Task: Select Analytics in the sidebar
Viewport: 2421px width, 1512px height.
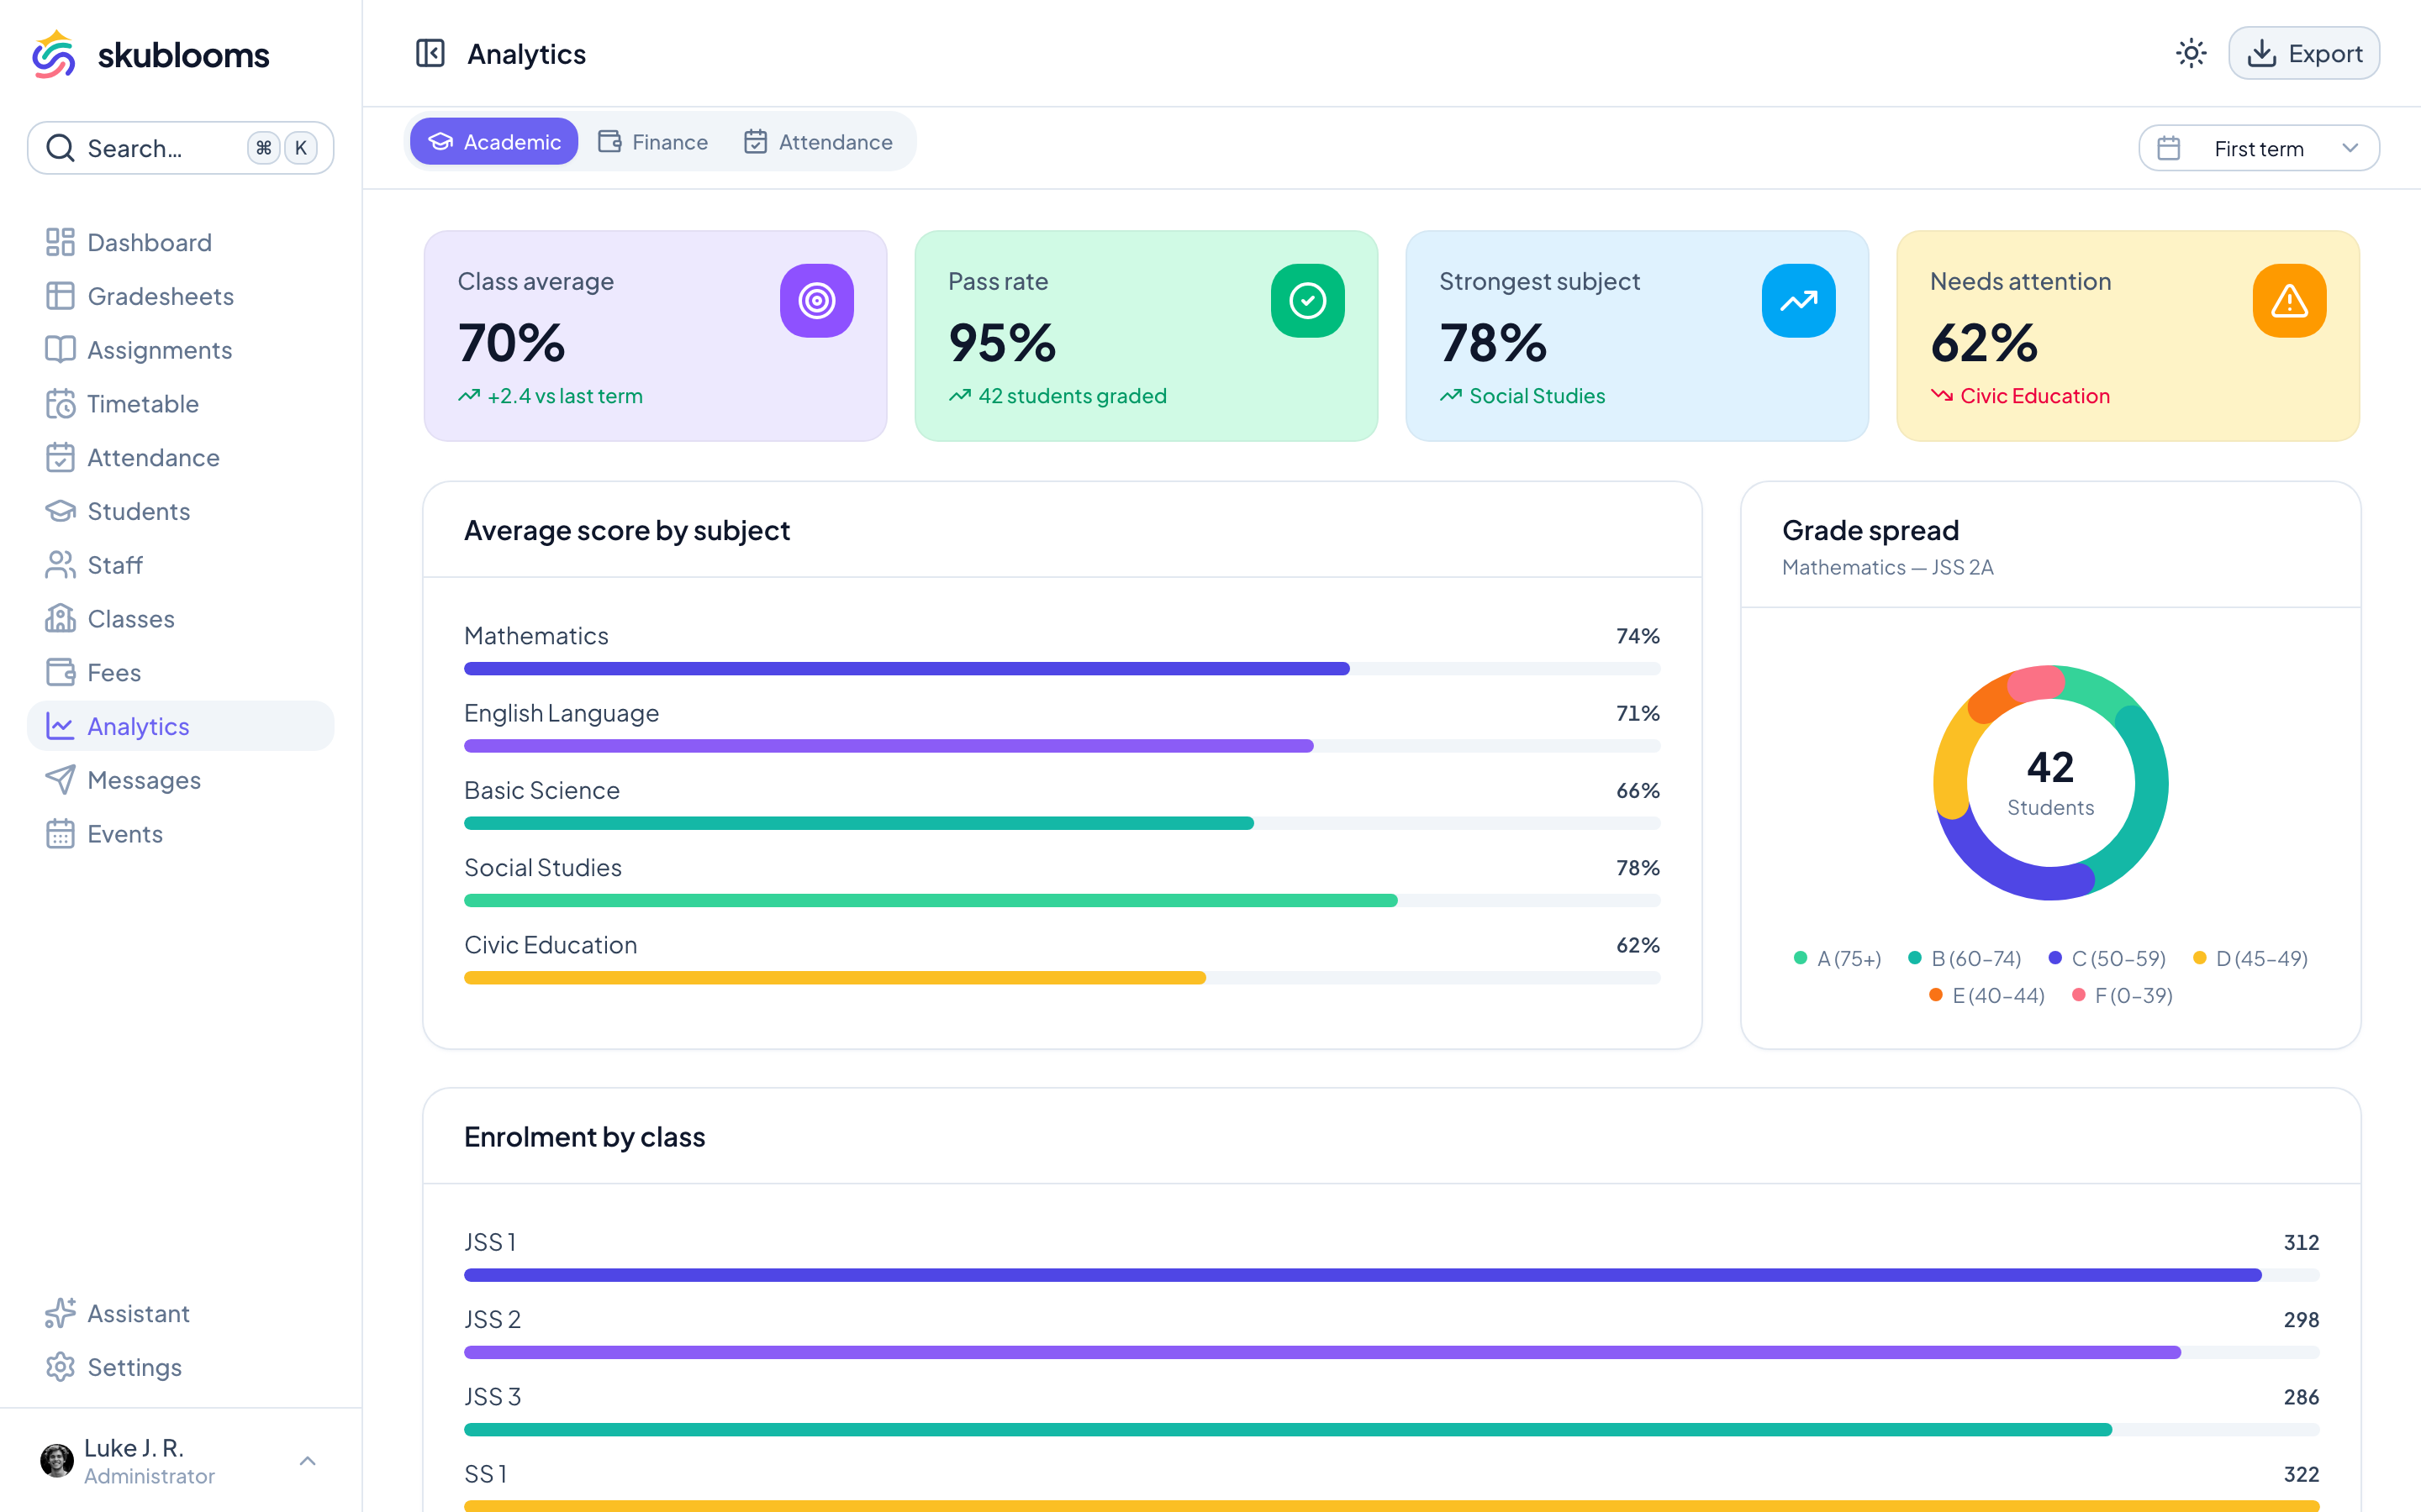Action: (x=180, y=726)
